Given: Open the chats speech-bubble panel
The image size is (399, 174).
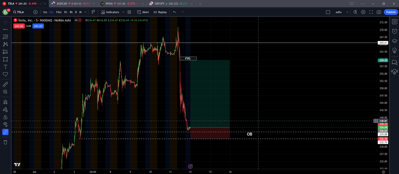Looking at the screenshot, I should (394, 62).
